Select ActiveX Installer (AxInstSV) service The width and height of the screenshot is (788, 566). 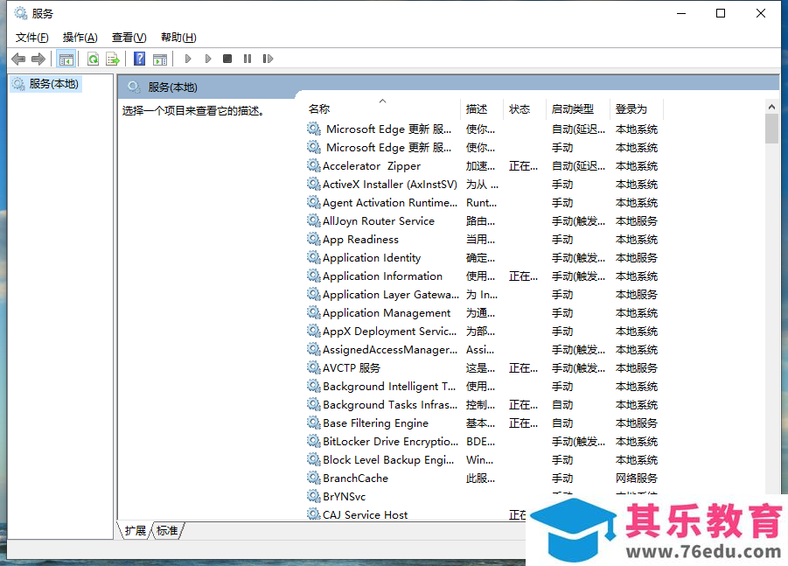389,184
